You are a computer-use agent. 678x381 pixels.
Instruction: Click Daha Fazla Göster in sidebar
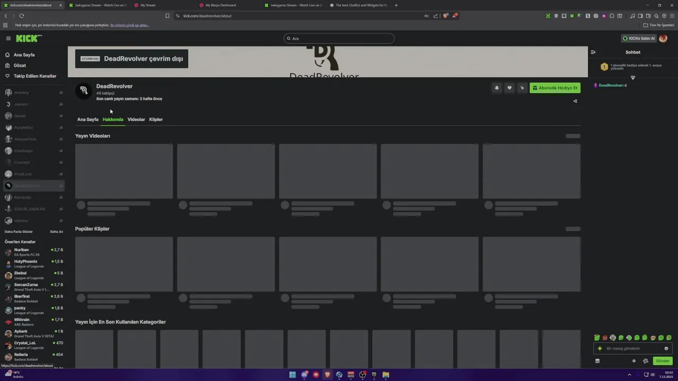pyautogui.click(x=19, y=232)
